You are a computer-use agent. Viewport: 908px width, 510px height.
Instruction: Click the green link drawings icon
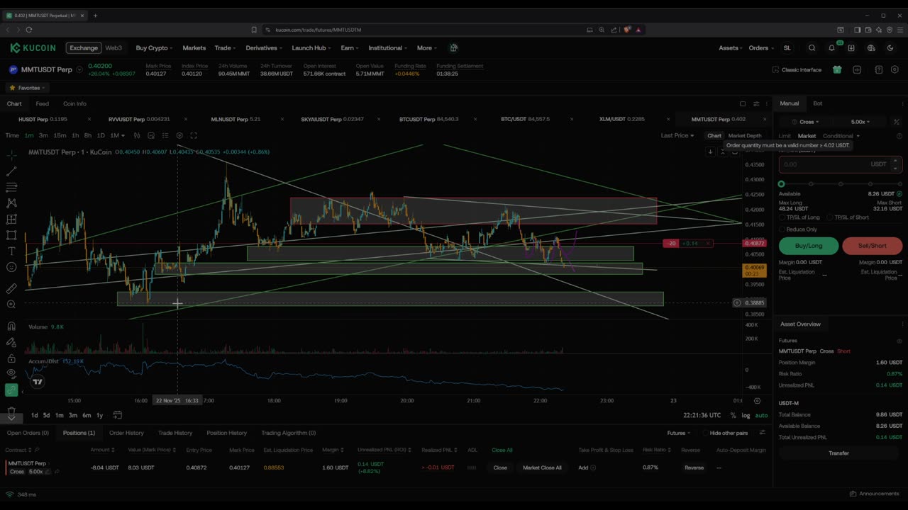click(x=11, y=390)
